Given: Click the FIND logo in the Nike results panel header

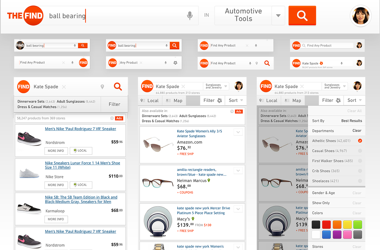Looking at the screenshot, I should 23,87.
